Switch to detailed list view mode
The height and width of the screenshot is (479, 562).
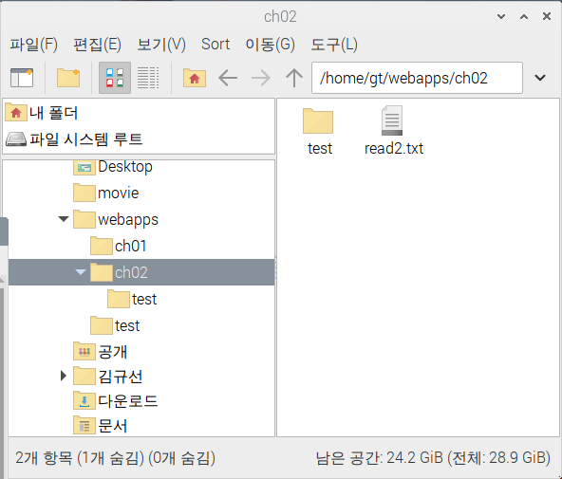pyautogui.click(x=148, y=78)
